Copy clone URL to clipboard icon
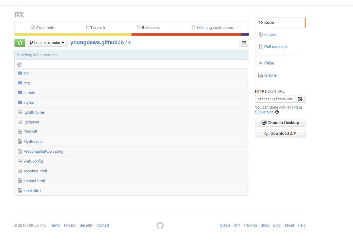353x241 pixels. [x=300, y=99]
